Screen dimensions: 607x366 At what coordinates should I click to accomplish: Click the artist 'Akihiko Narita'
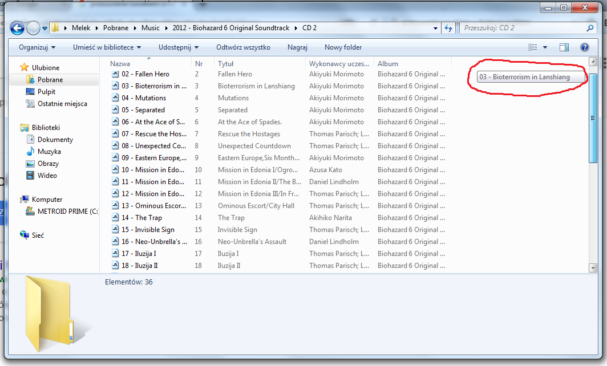pyautogui.click(x=330, y=218)
